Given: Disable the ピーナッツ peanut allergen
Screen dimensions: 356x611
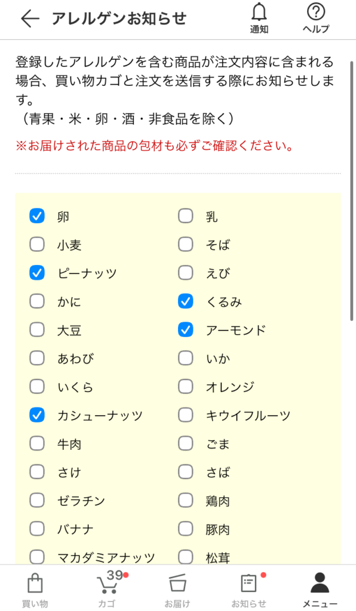Looking at the screenshot, I should click(37, 273).
